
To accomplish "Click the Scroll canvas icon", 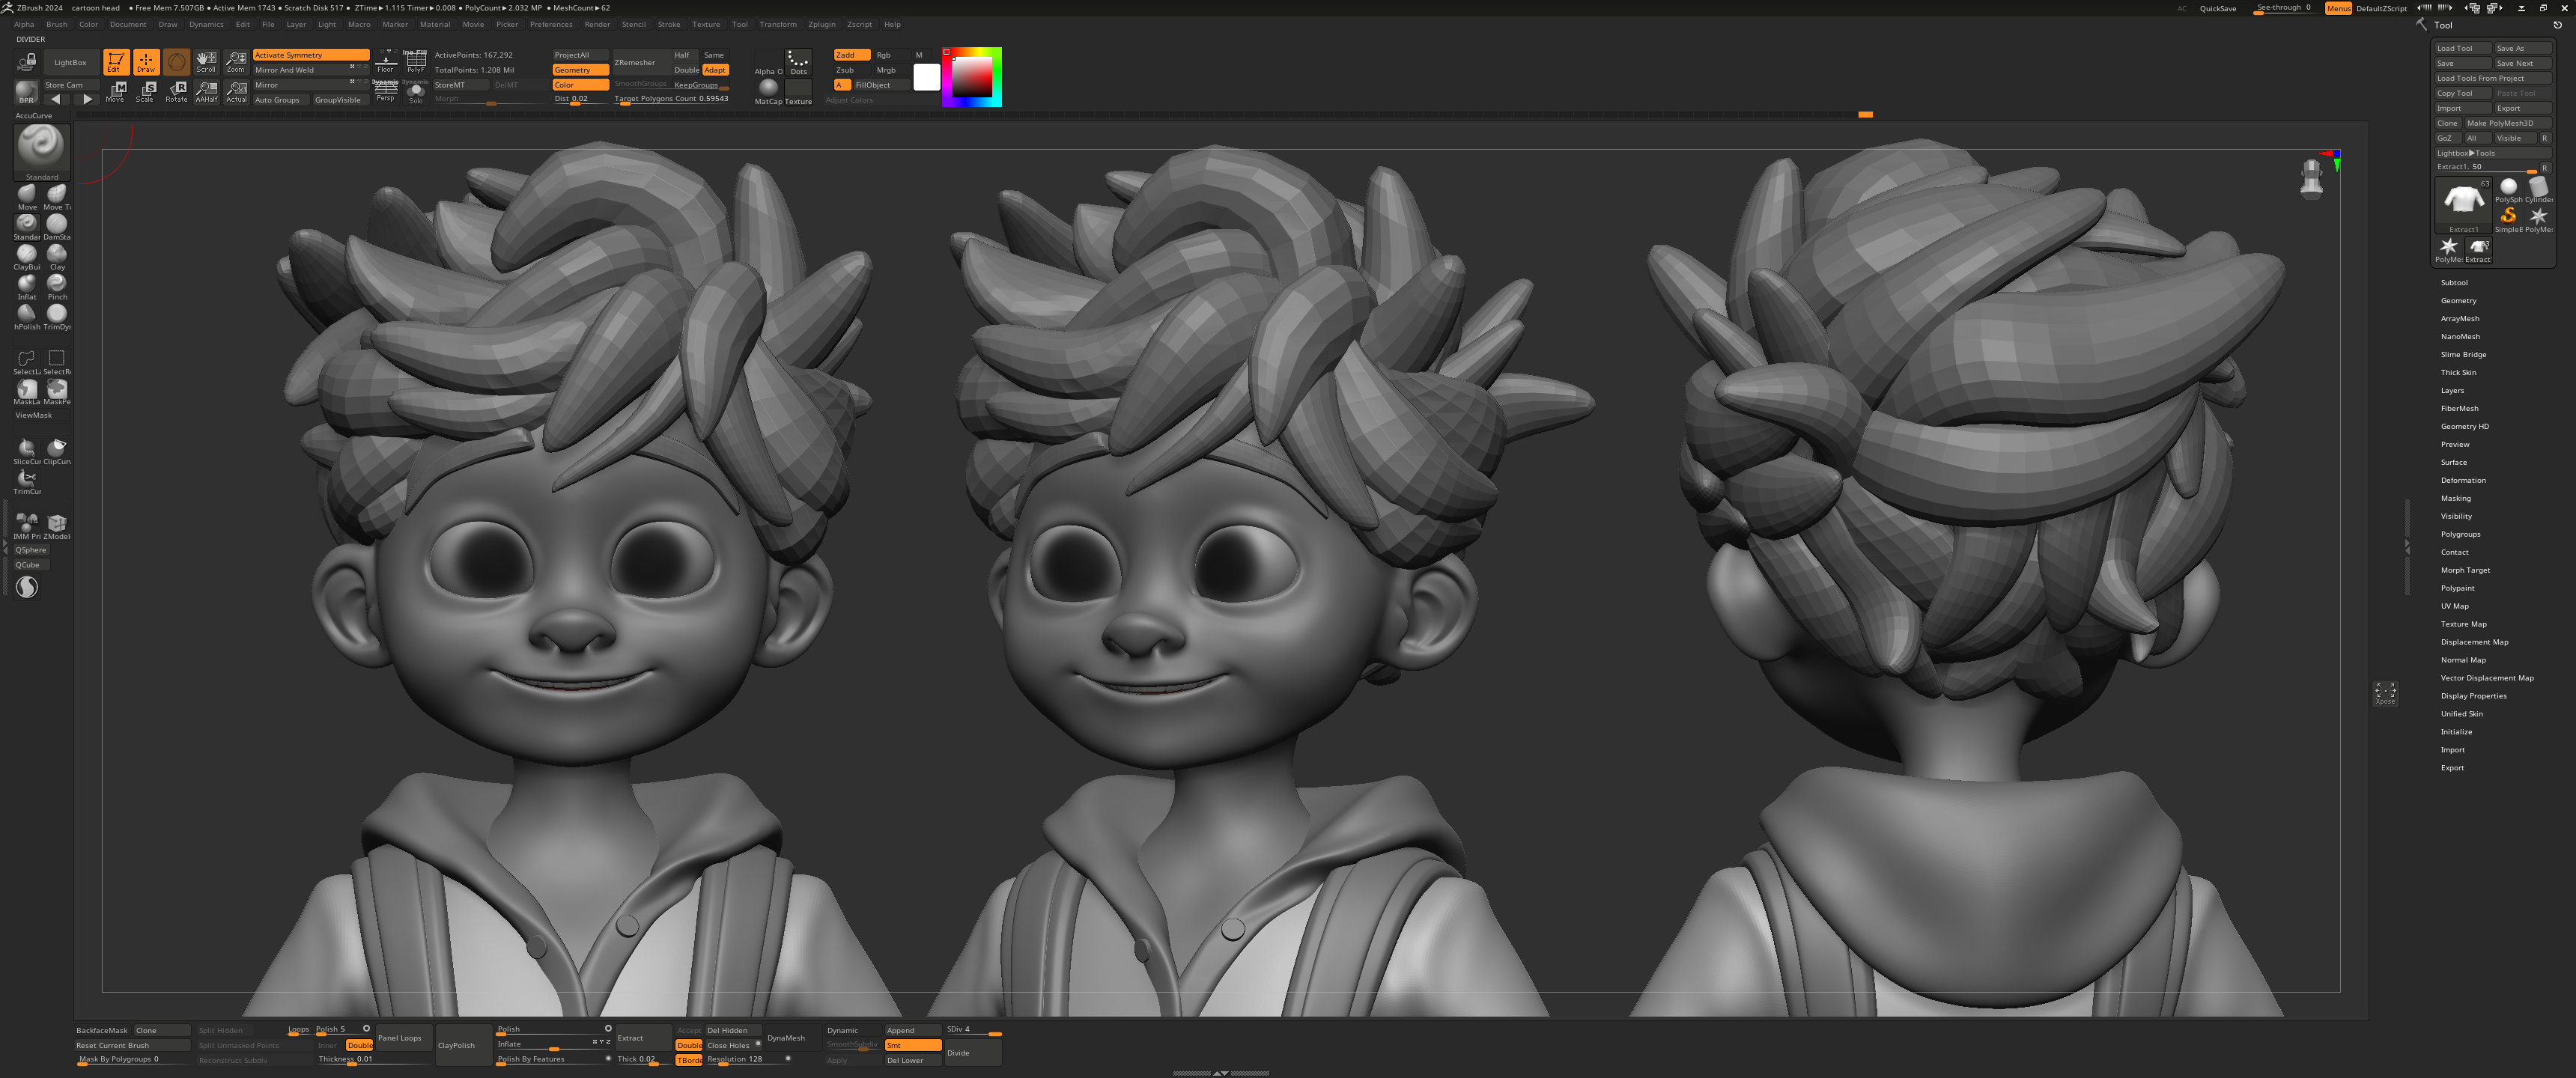I will click(x=206, y=62).
